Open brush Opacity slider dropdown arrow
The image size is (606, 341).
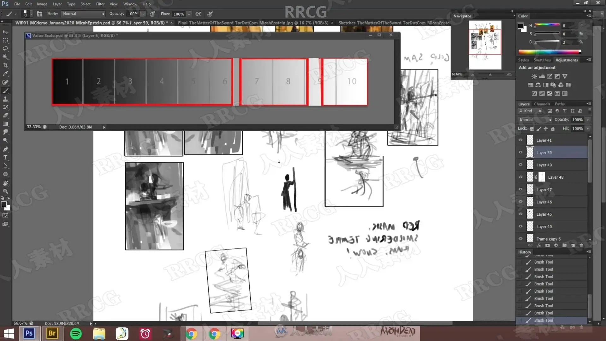tap(143, 14)
